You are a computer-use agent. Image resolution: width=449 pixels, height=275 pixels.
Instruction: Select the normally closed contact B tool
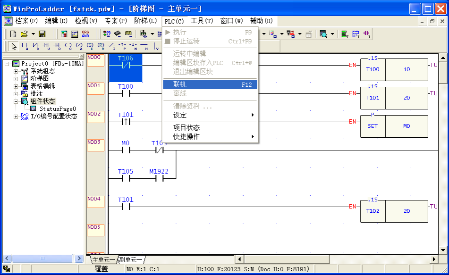point(35,46)
